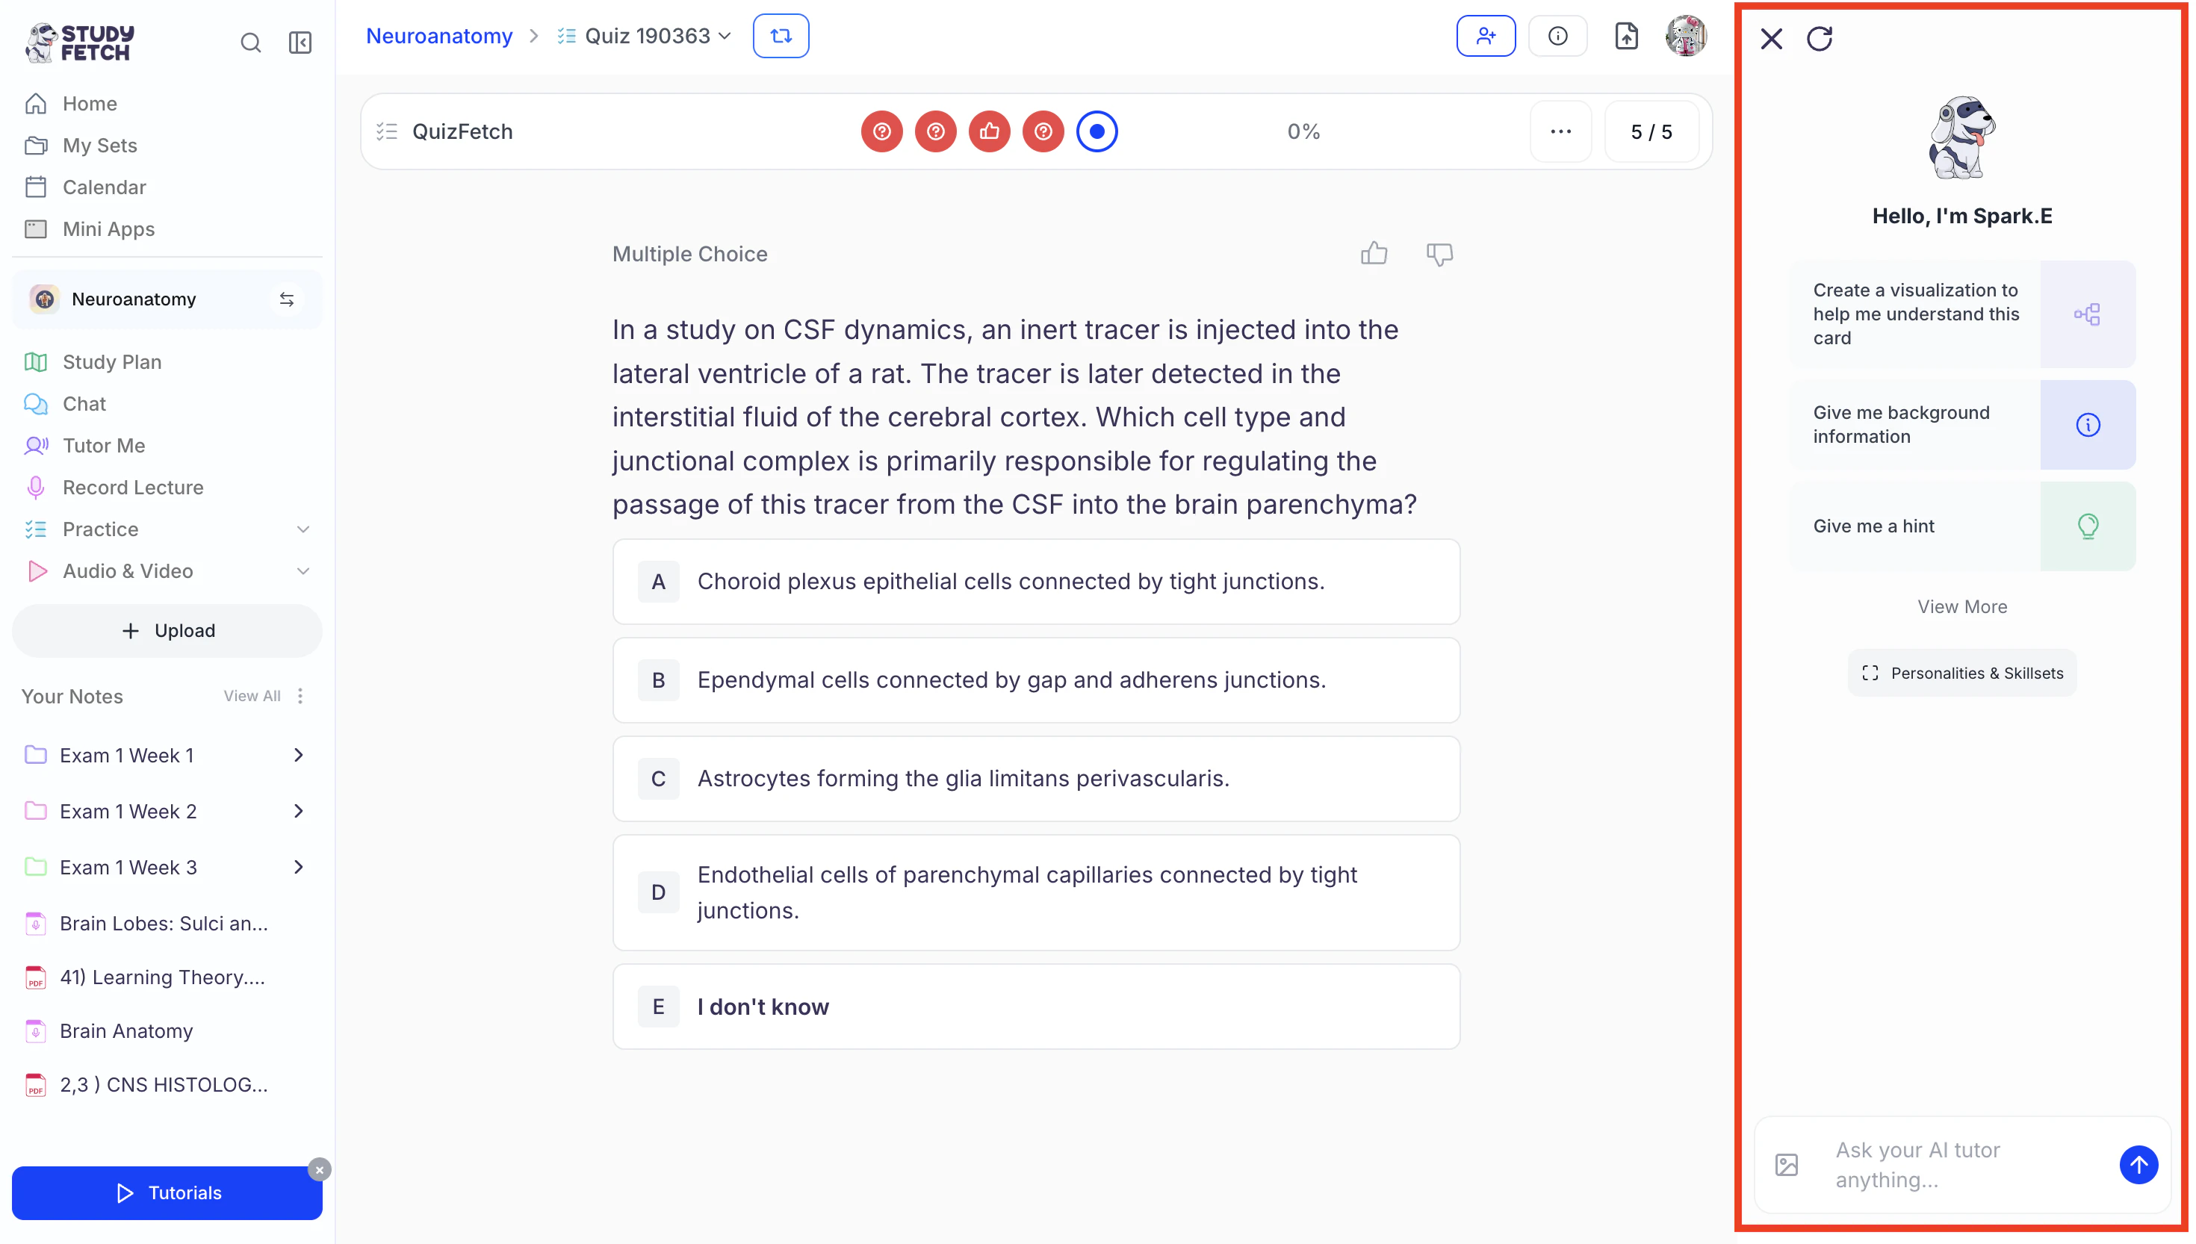Refresh the Spark.E chat panel
Screen dimensions: 2196x1244
click(x=1820, y=38)
